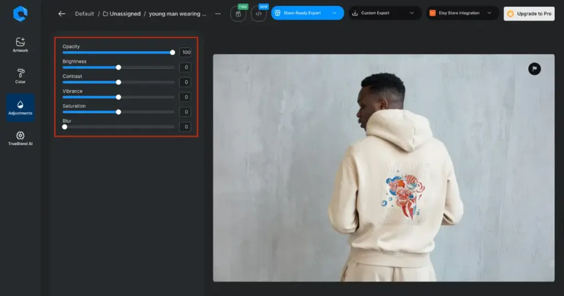564x296 pixels.
Task: Click the Blur value field
Action: pos(185,127)
